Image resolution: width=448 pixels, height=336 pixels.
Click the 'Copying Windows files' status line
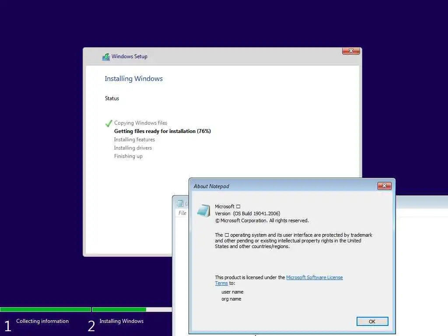140,123
